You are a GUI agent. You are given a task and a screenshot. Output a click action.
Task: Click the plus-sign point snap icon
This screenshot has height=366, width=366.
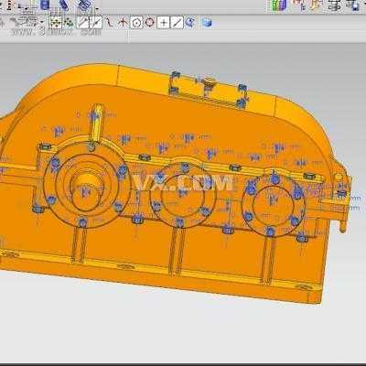[x=164, y=23]
